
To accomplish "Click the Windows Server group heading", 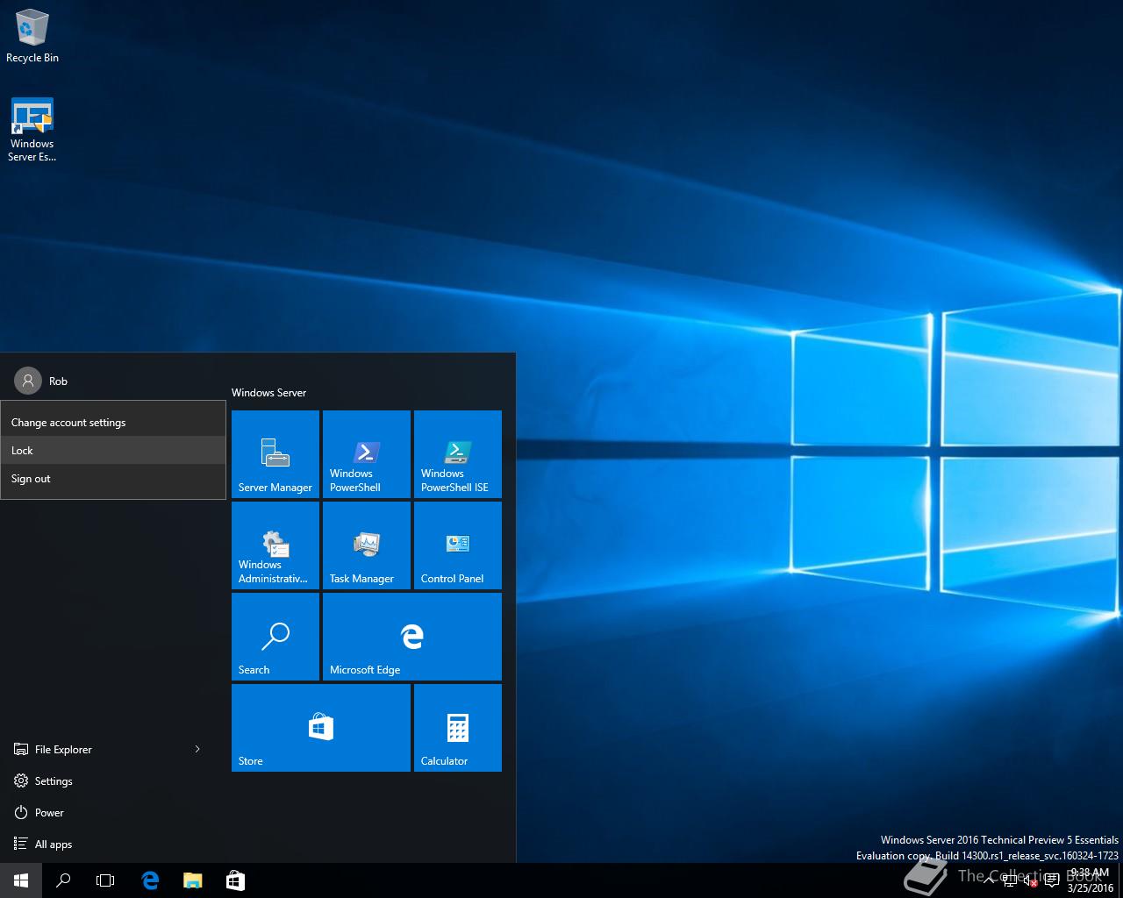I will click(x=268, y=393).
